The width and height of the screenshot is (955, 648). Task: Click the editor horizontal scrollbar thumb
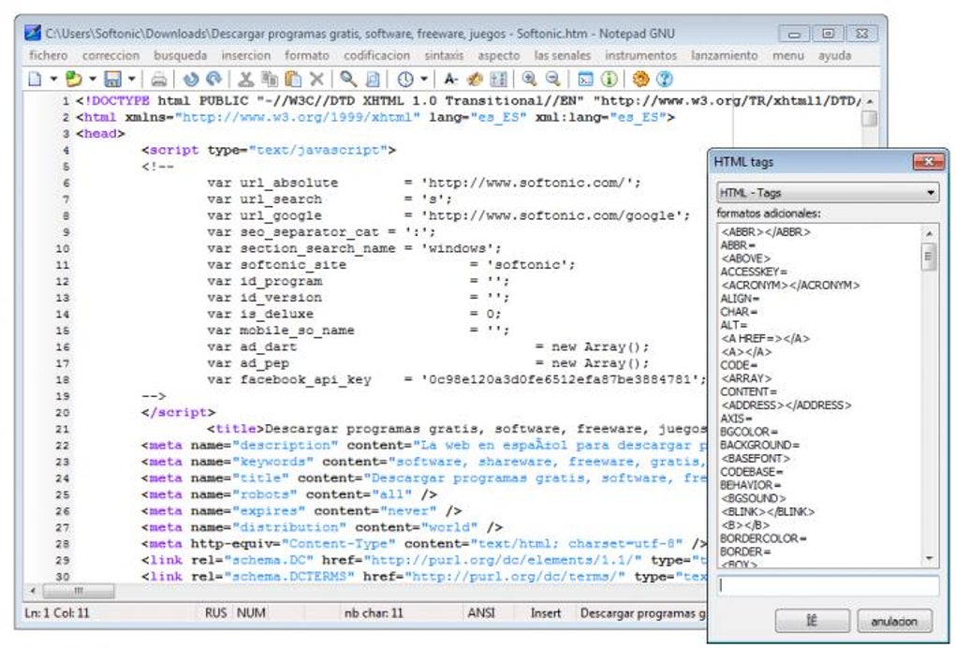(78, 590)
